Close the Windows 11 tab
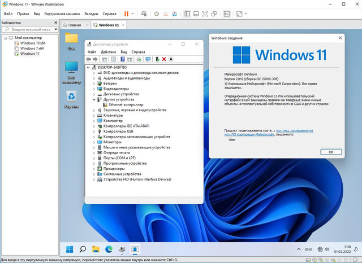This screenshot has width=362, height=263. 123,25
